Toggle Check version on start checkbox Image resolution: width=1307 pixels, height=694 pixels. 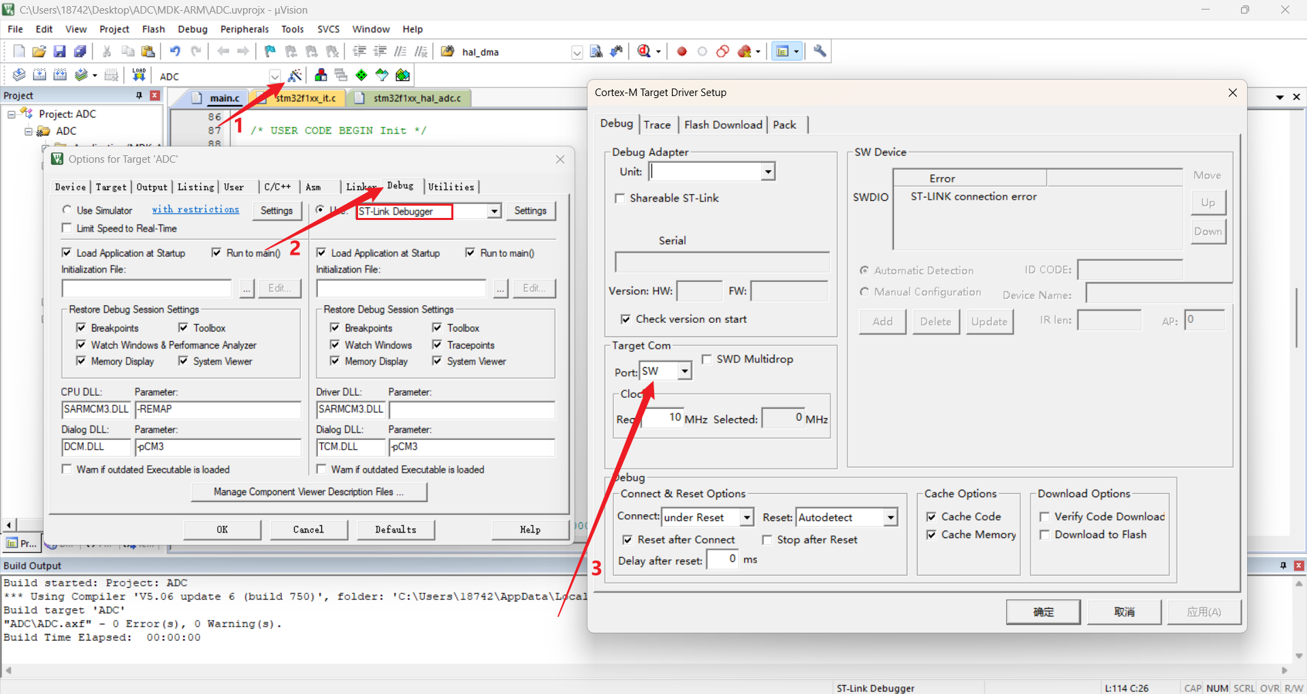626,319
